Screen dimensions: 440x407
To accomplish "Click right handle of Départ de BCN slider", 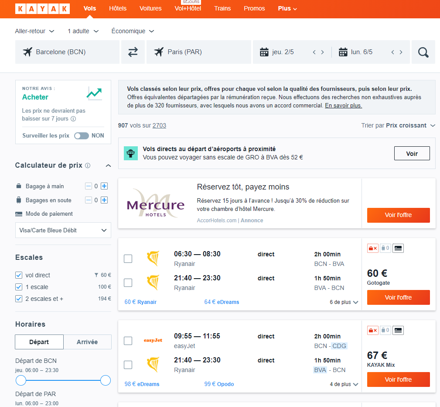I will pyautogui.click(x=106, y=380).
